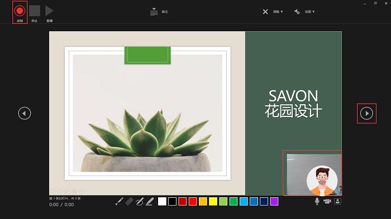The height and width of the screenshot is (219, 391).
Task: Toggle the microphone on or off
Action: (317, 201)
